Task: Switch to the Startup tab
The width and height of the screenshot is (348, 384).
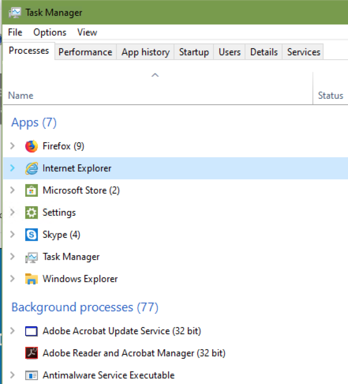Action: [x=194, y=52]
